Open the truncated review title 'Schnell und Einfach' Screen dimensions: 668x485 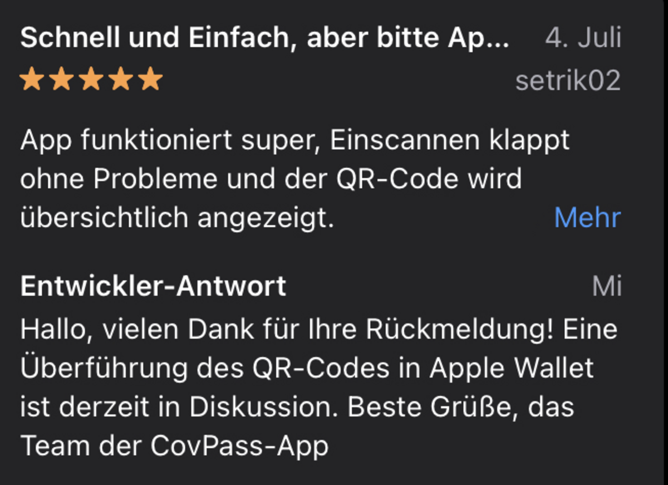(x=265, y=37)
